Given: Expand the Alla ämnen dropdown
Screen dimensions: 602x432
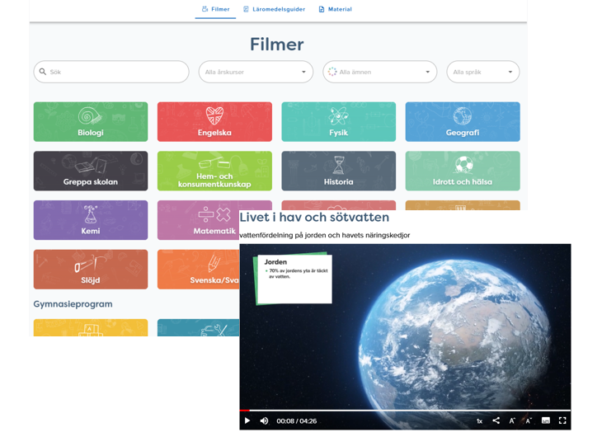Looking at the screenshot, I should pyautogui.click(x=379, y=72).
